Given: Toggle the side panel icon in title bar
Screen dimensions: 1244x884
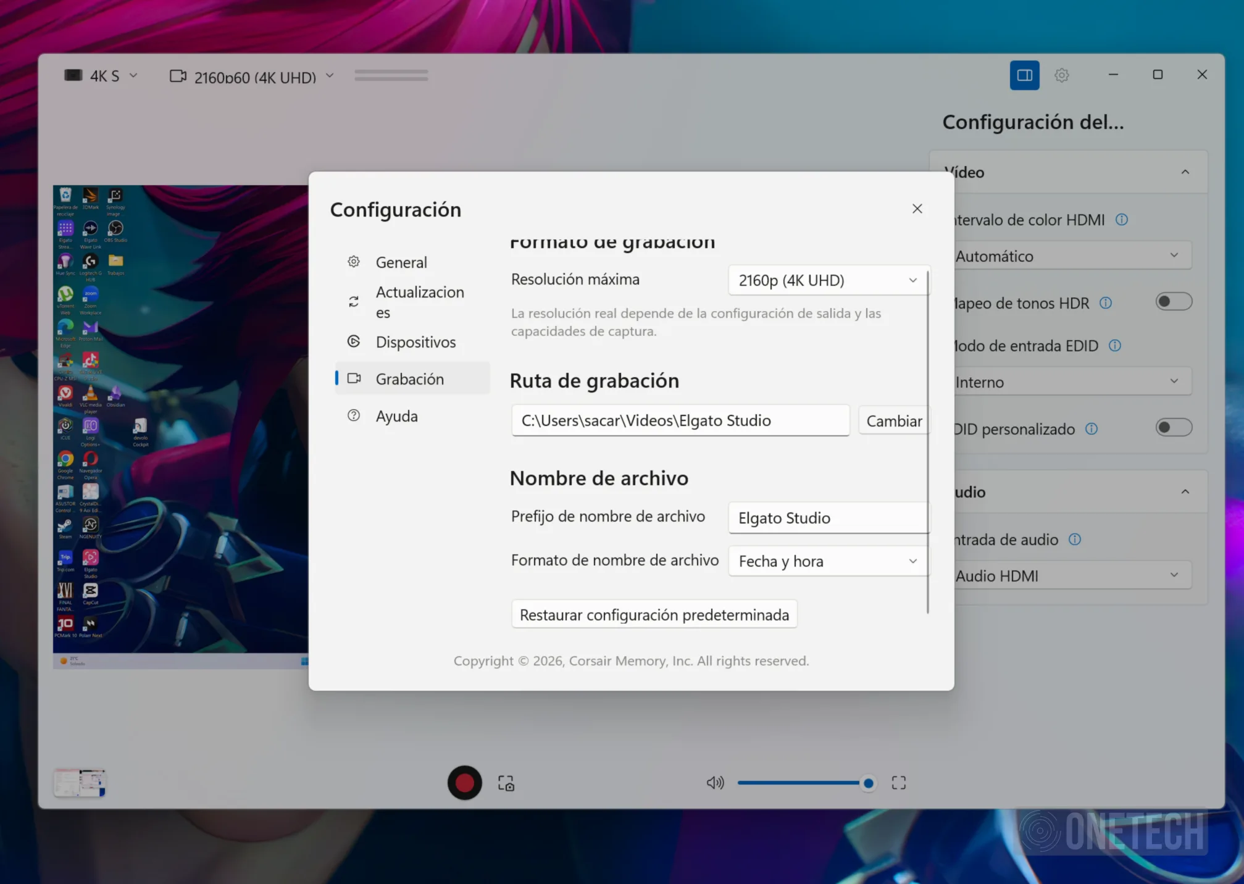Looking at the screenshot, I should click(1025, 75).
